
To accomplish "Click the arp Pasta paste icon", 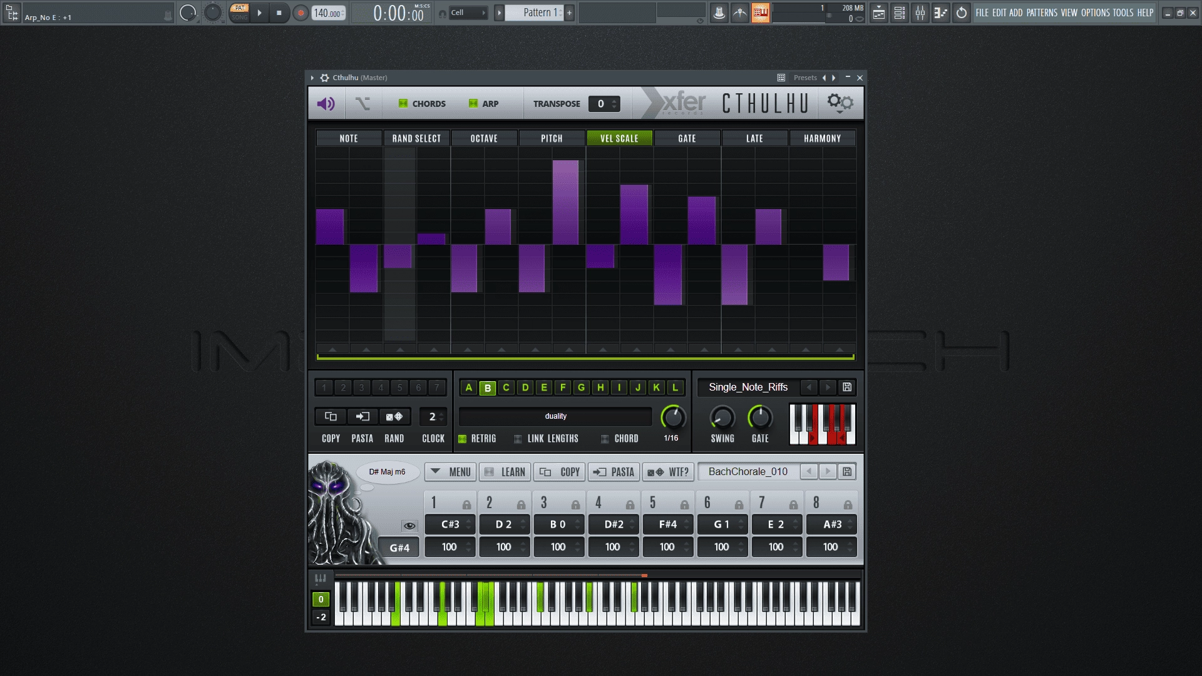I will (x=362, y=417).
